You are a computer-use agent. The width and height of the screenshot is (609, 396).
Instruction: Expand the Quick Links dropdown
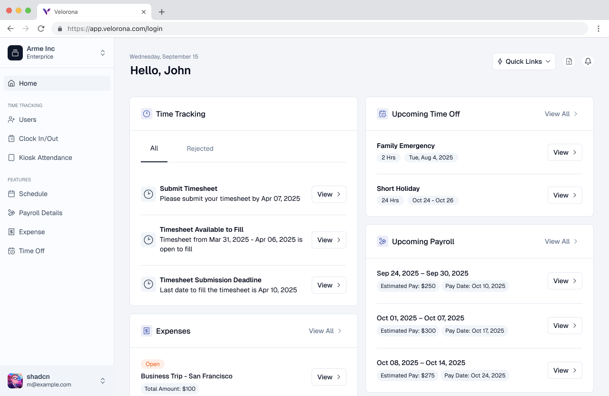[x=524, y=61]
